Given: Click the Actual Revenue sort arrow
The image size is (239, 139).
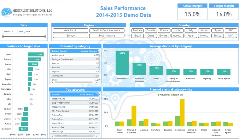Looking at the screenshot, I should (x=96, y=94).
